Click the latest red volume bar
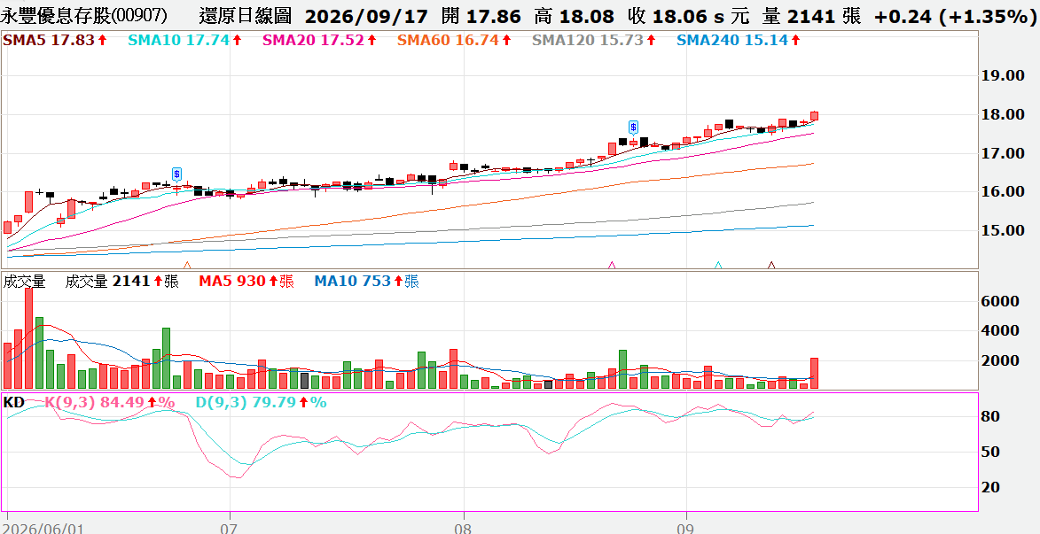The height and width of the screenshot is (534, 1040). (x=814, y=373)
